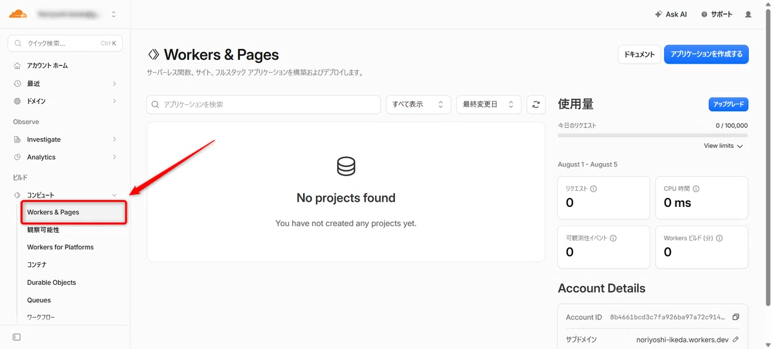772x349 pixels.
Task: Go to アカウント ホーム
Action: click(48, 66)
